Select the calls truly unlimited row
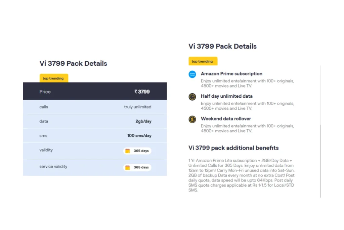This screenshot has height=230, width=344. pos(95,107)
